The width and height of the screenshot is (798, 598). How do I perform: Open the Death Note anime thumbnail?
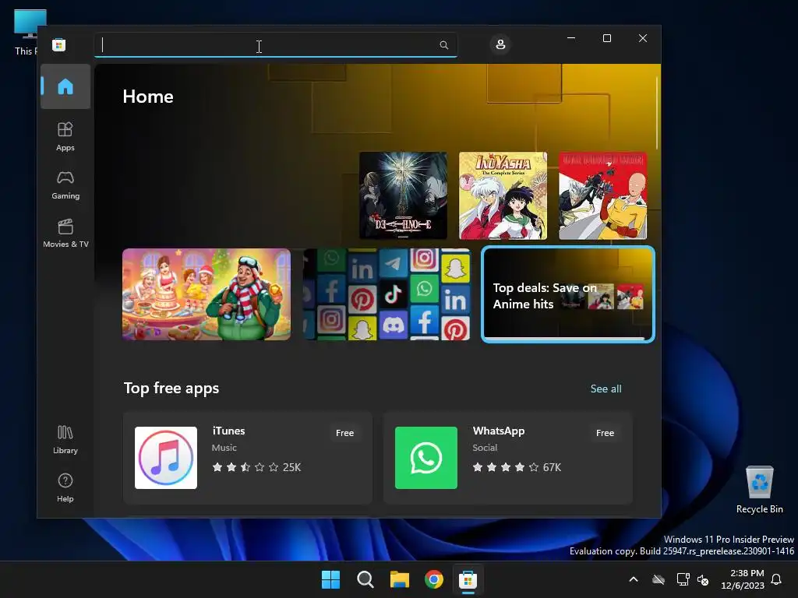403,195
